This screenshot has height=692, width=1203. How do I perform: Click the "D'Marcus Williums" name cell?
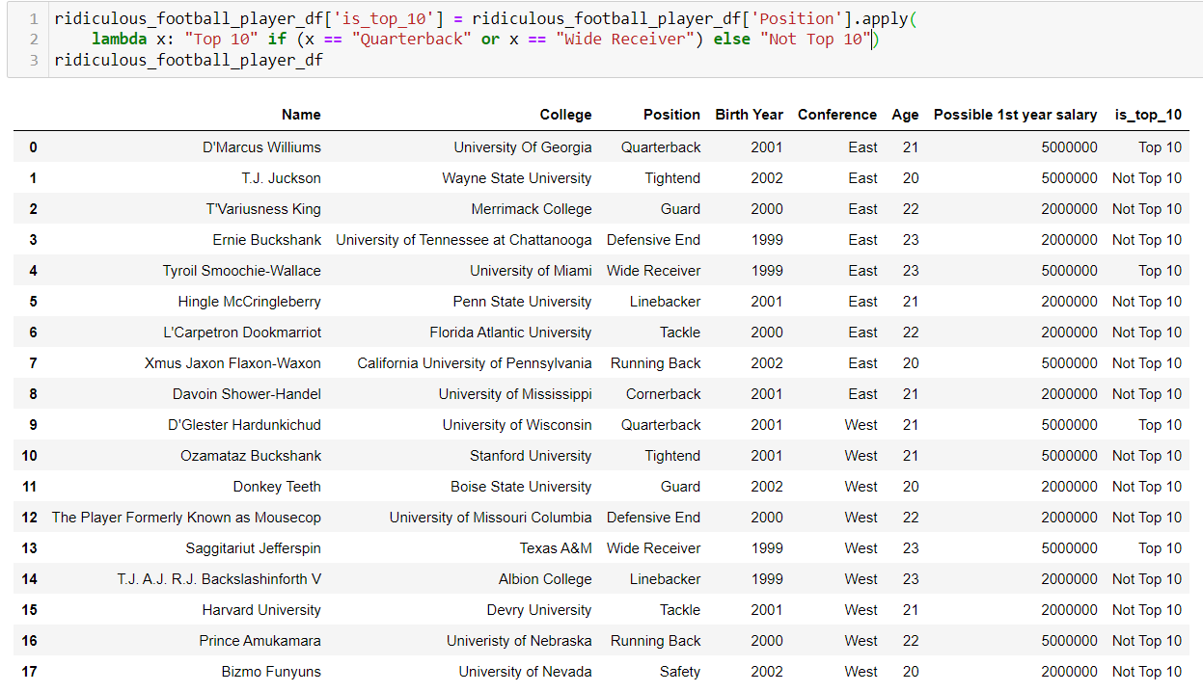tap(261, 147)
